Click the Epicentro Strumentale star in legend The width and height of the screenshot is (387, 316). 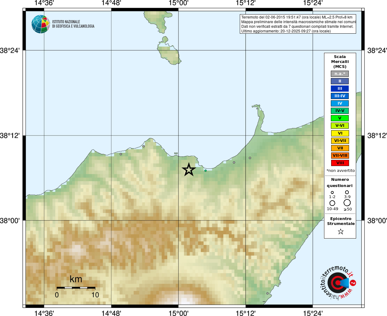point(340,231)
